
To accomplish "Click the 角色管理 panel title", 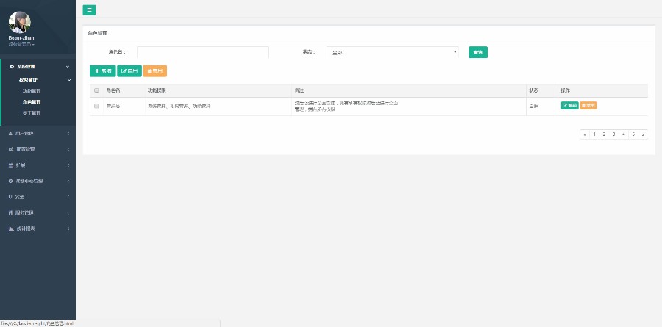I will click(98, 33).
